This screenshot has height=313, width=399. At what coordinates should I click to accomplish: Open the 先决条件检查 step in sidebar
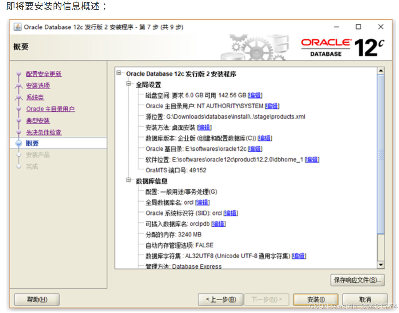[44, 132]
